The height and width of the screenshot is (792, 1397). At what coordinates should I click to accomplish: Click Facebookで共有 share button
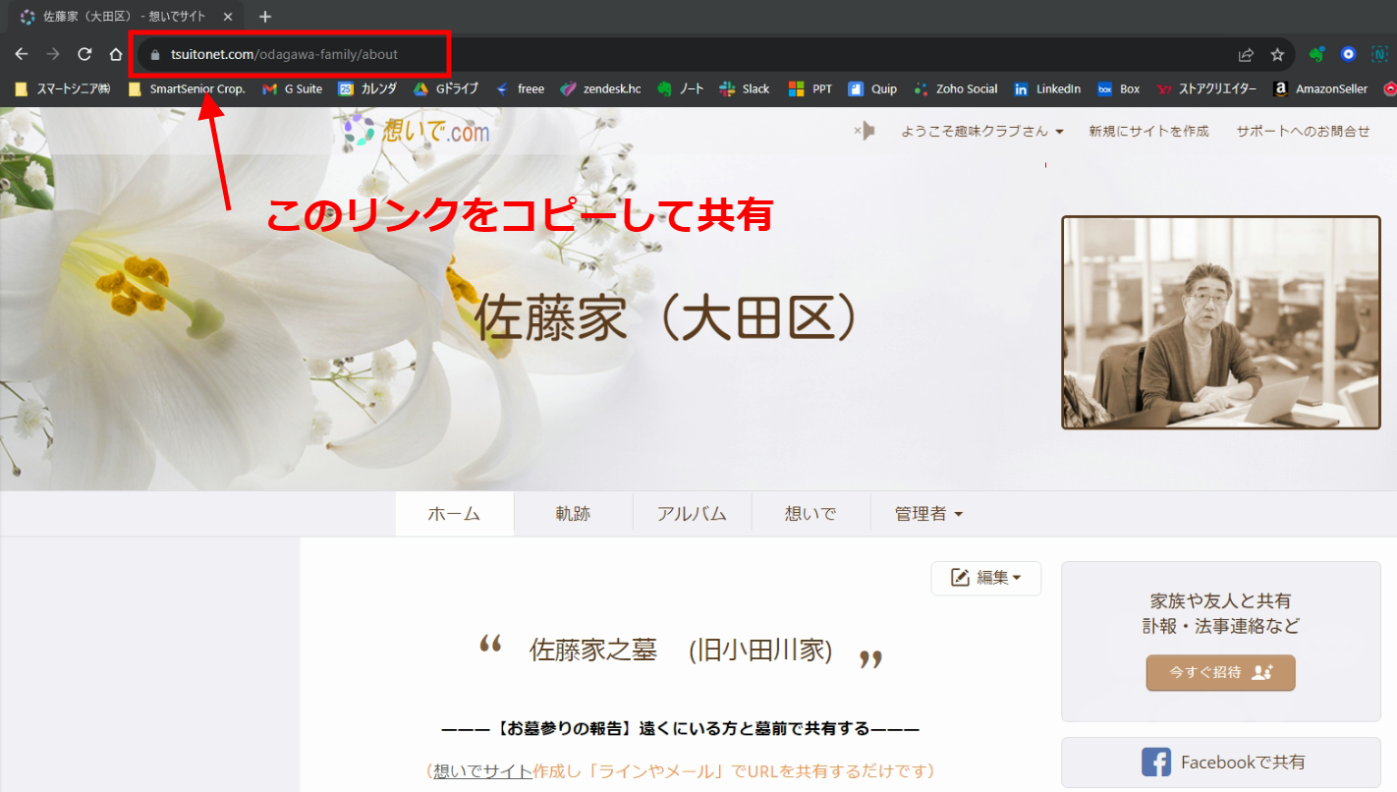click(1221, 763)
